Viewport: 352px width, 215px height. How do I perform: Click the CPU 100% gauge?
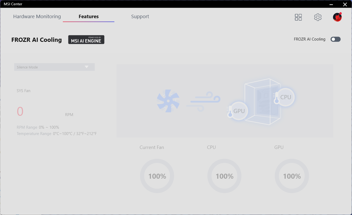click(224, 176)
